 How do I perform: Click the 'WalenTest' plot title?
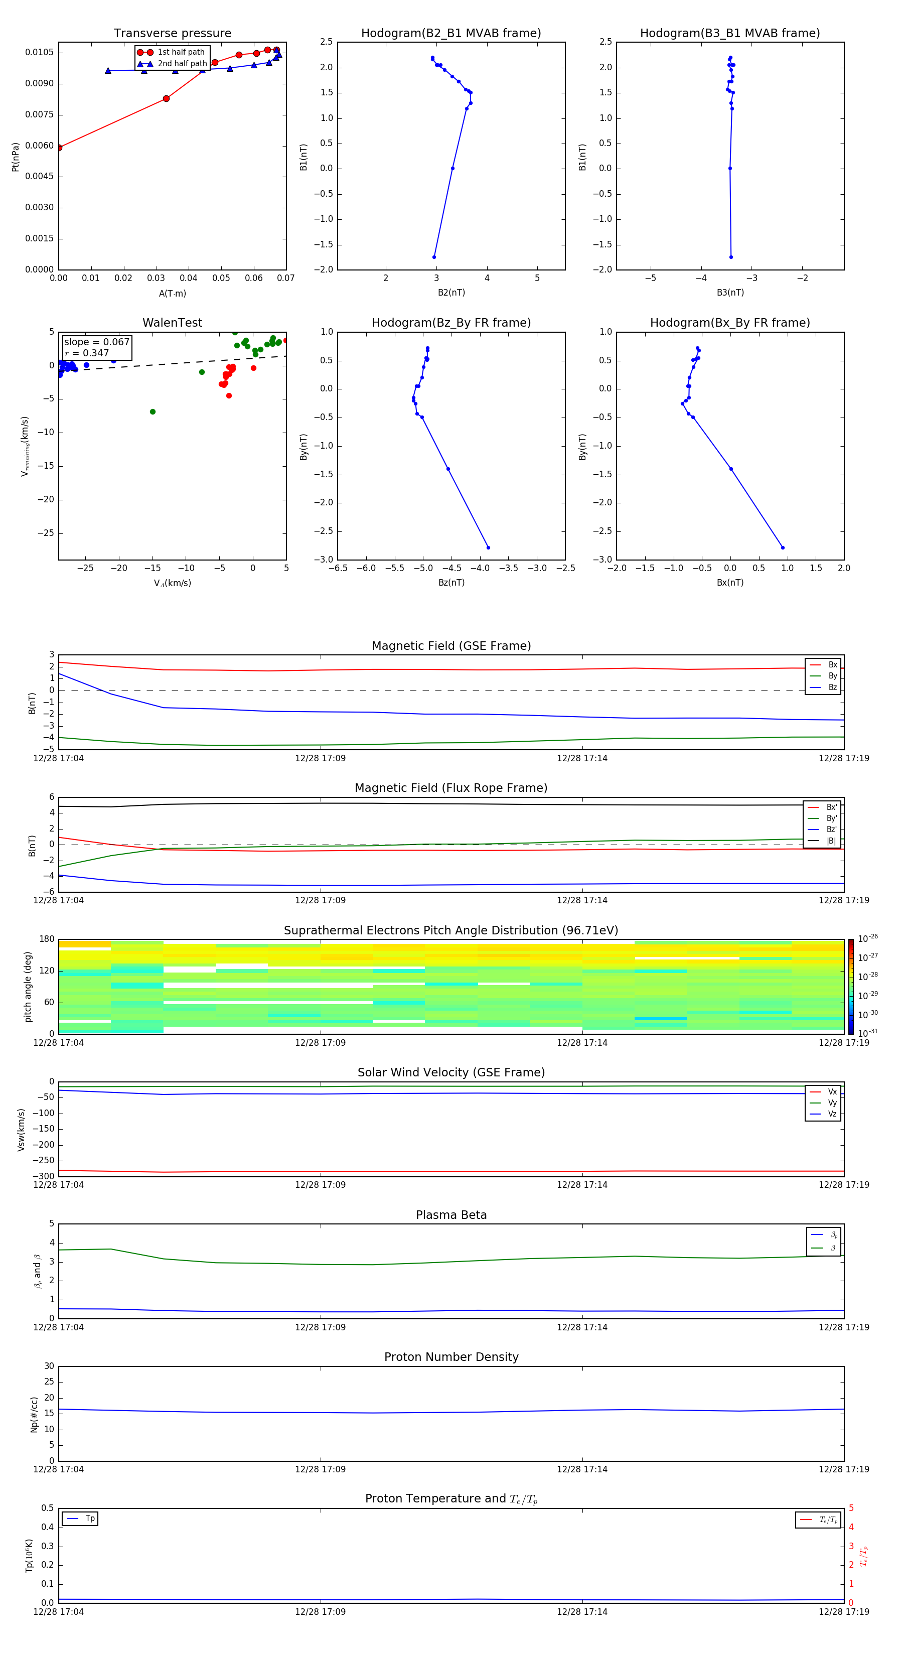(172, 323)
